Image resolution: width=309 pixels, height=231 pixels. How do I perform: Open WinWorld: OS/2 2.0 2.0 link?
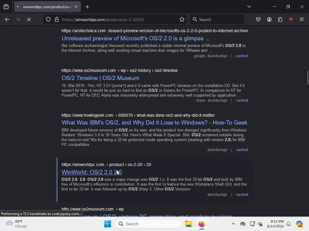[92, 172]
